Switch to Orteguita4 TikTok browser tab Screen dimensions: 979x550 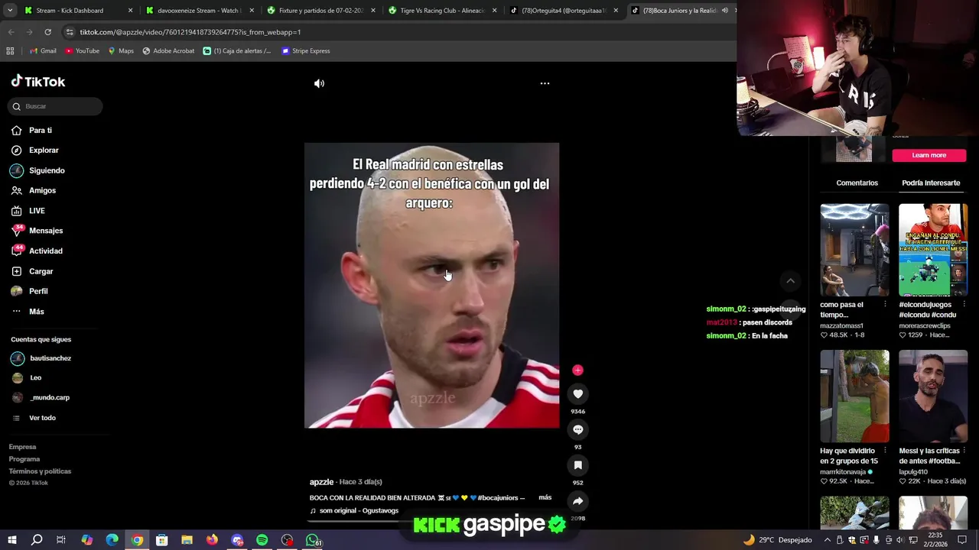564,11
